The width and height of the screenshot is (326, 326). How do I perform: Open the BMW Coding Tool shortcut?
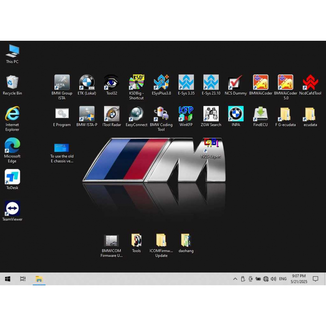[x=161, y=119]
